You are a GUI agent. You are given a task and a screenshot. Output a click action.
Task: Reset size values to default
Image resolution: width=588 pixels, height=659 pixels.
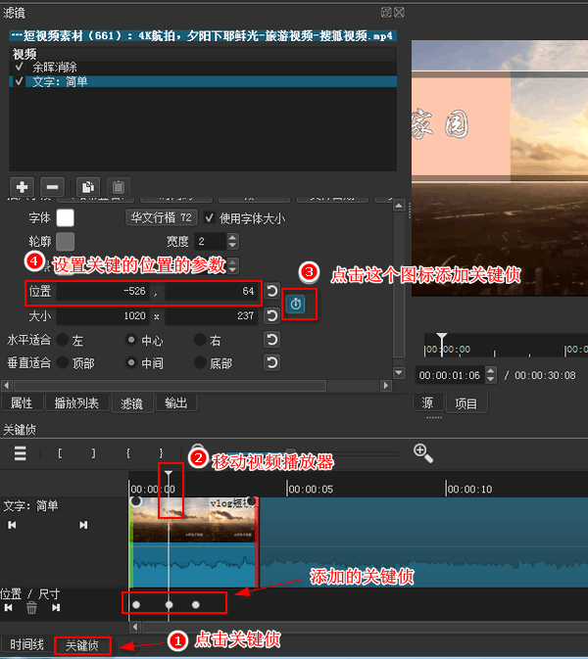pos(272,315)
